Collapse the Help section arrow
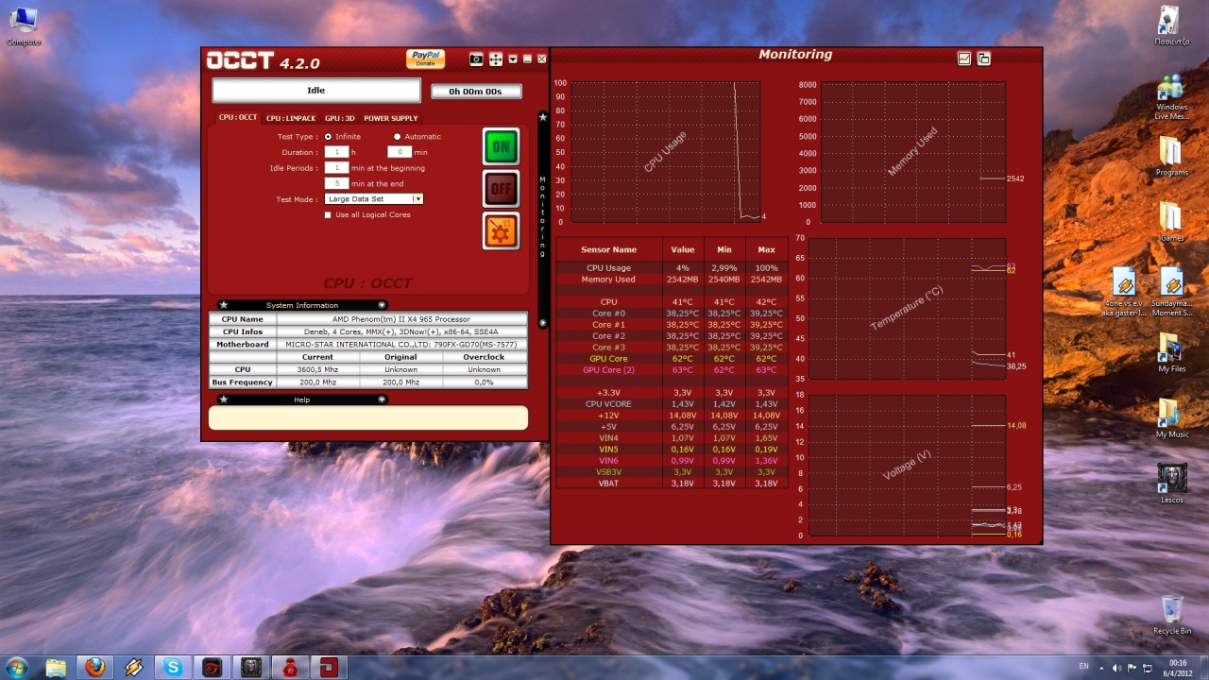 (x=382, y=399)
